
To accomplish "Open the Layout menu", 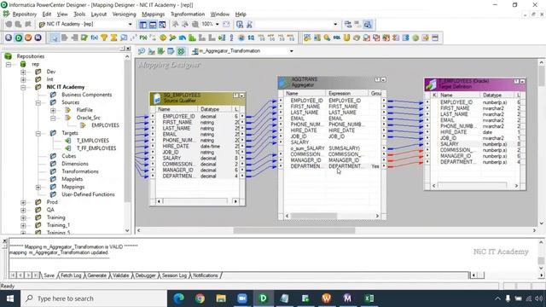I will (99, 14).
